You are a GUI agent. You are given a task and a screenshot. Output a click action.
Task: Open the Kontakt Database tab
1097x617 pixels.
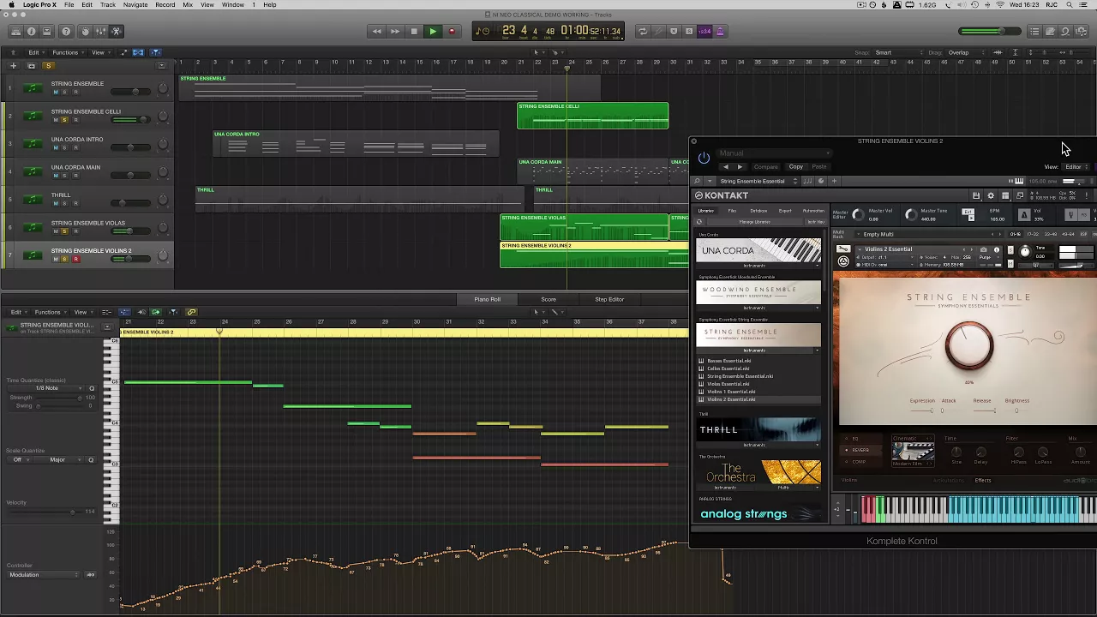click(x=758, y=211)
